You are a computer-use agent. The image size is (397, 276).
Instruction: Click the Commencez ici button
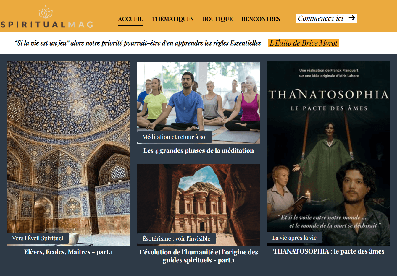pyautogui.click(x=327, y=18)
